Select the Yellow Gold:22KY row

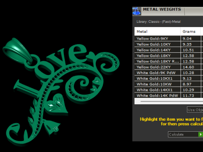coord(169,67)
